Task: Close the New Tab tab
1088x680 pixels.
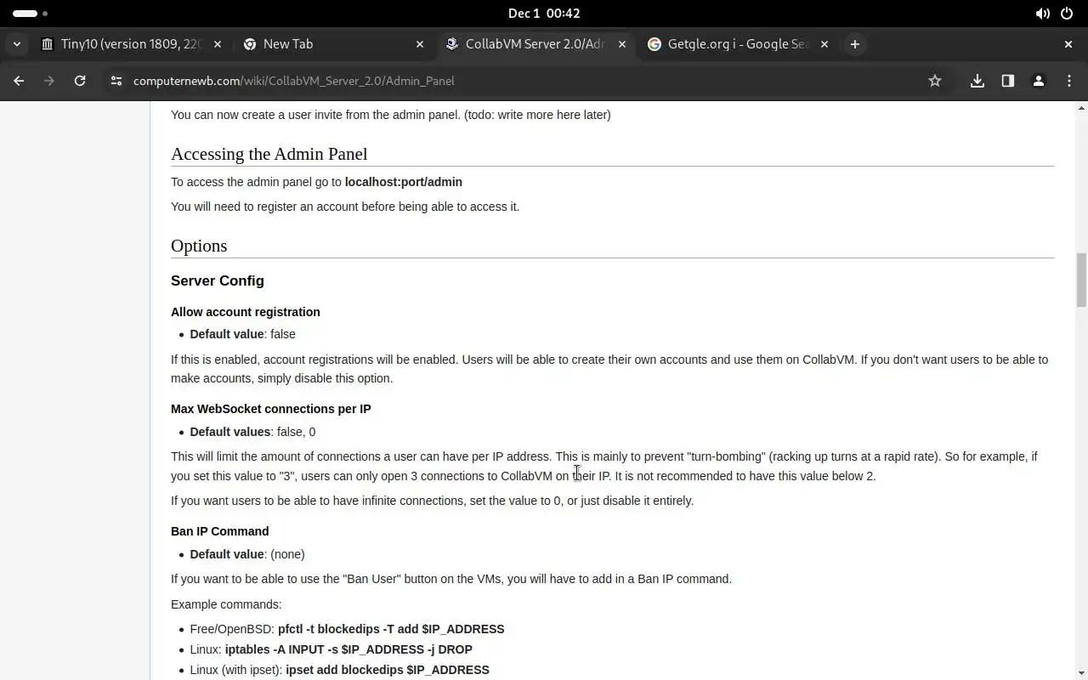Action: click(x=420, y=44)
